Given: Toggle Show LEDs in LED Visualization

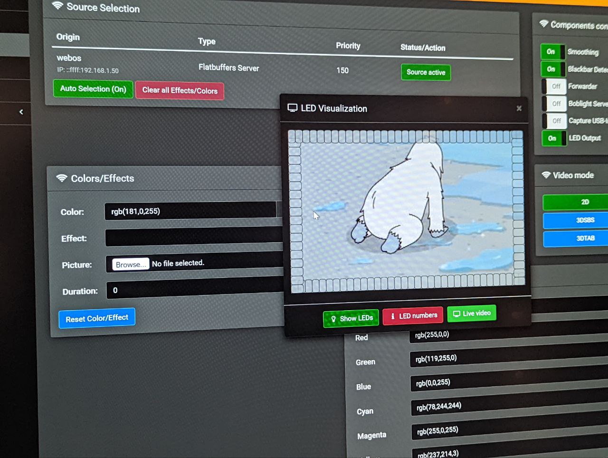Looking at the screenshot, I should coord(351,318).
